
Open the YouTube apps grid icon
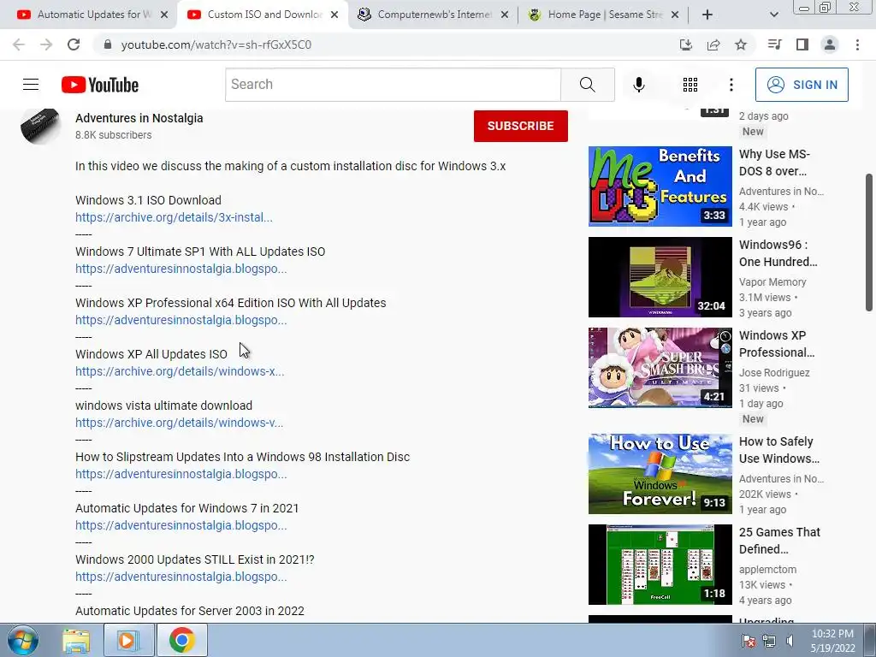pyautogui.click(x=690, y=85)
